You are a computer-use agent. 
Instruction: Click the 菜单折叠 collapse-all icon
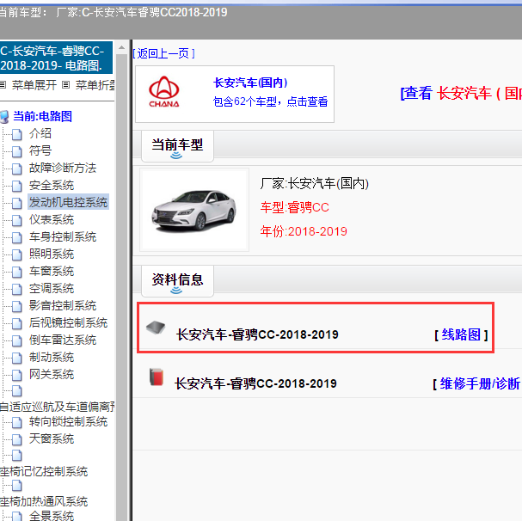click(x=66, y=85)
